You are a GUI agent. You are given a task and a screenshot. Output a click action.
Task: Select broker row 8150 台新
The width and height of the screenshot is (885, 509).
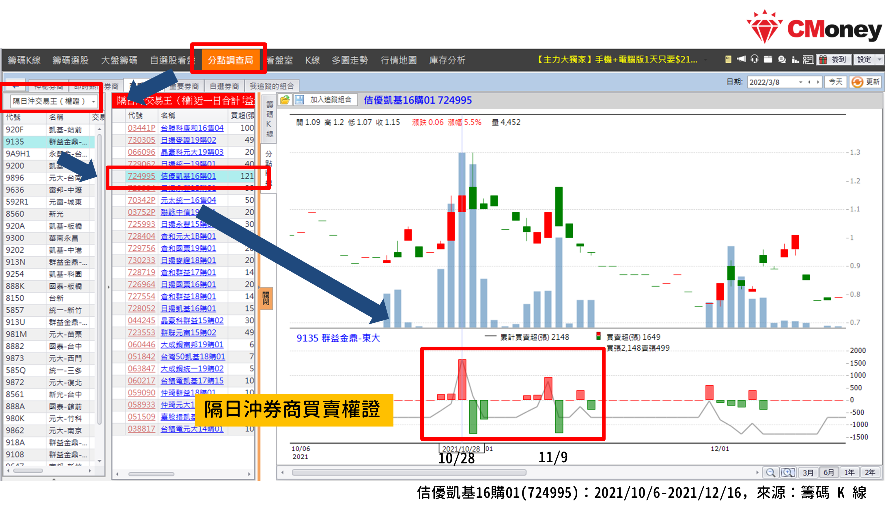pos(49,298)
